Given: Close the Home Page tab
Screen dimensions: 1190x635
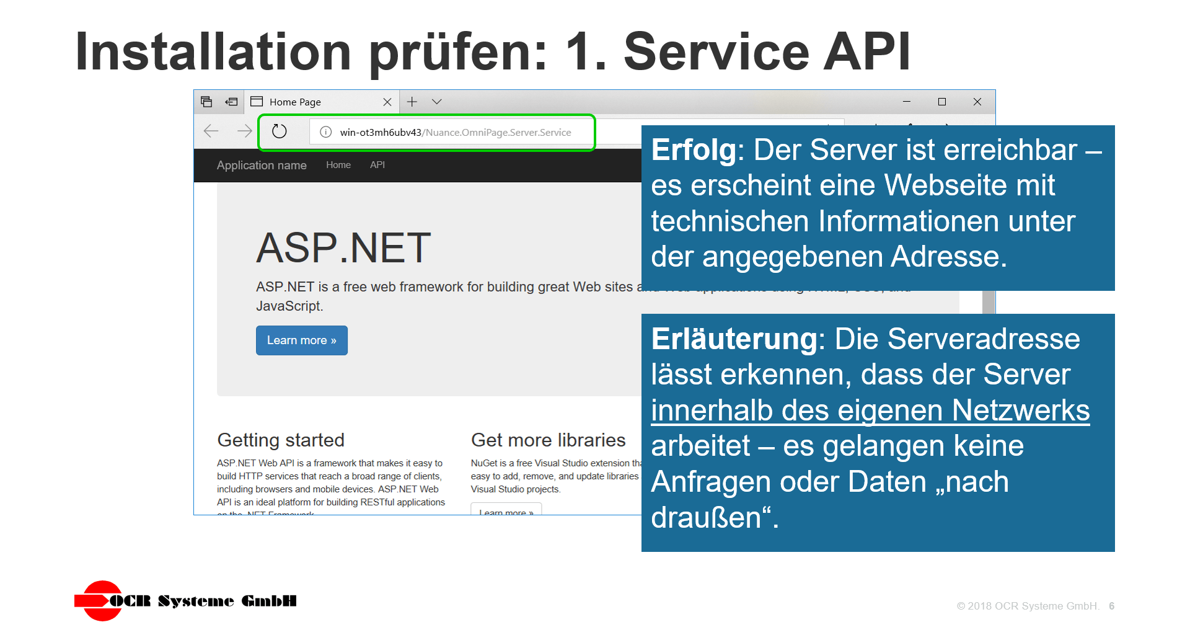Looking at the screenshot, I should pos(387,101).
